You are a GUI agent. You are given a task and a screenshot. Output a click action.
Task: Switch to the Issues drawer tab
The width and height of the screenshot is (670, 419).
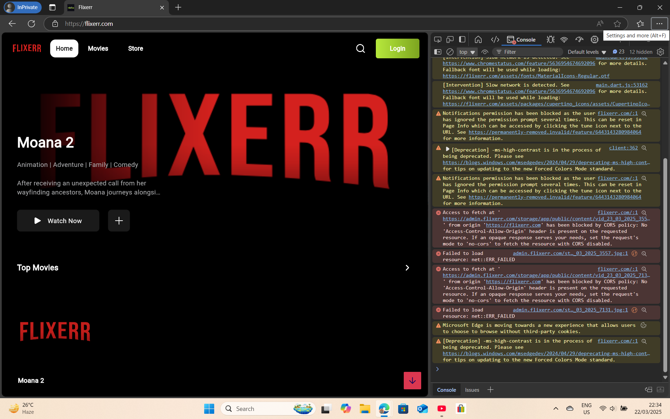pos(472,390)
